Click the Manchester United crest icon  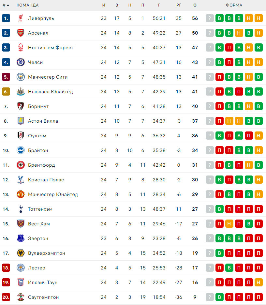tap(21, 194)
